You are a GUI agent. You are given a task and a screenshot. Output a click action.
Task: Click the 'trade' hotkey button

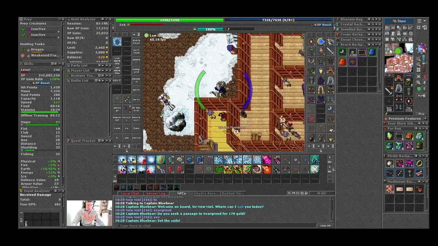(117, 128)
